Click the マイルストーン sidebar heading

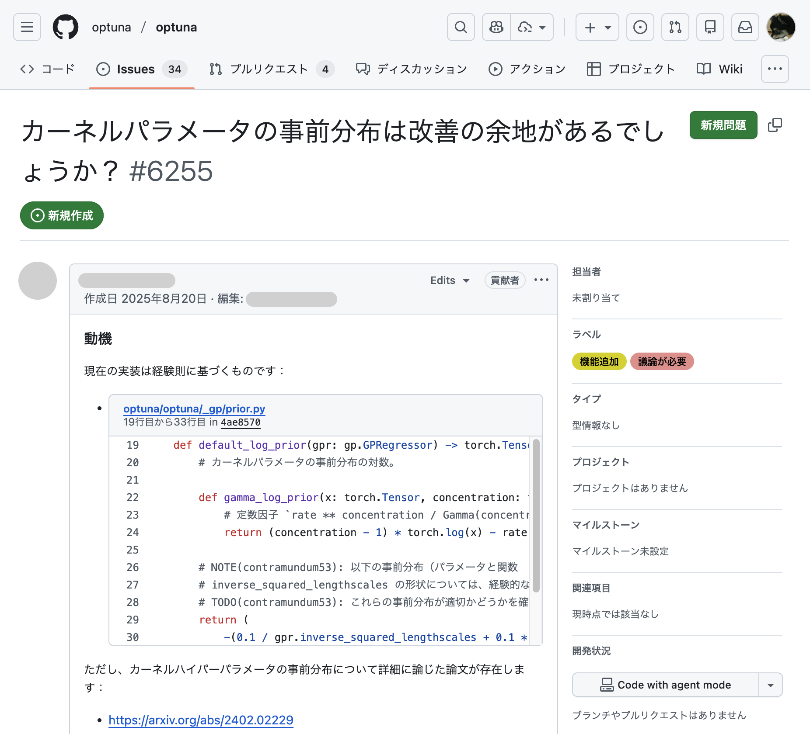click(x=606, y=525)
